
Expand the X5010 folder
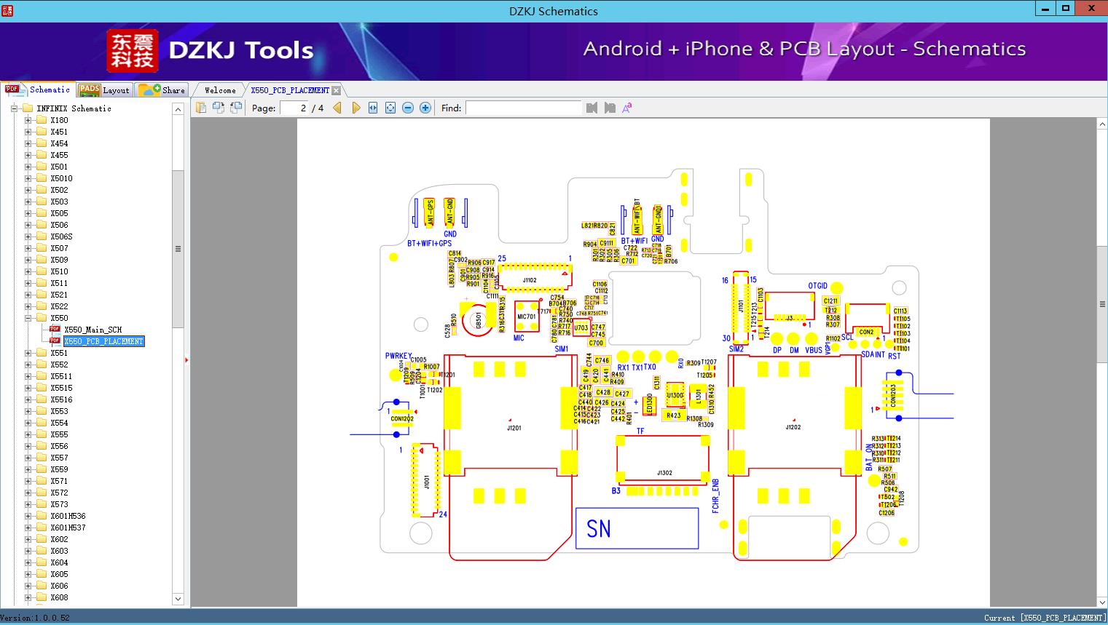pyautogui.click(x=28, y=178)
